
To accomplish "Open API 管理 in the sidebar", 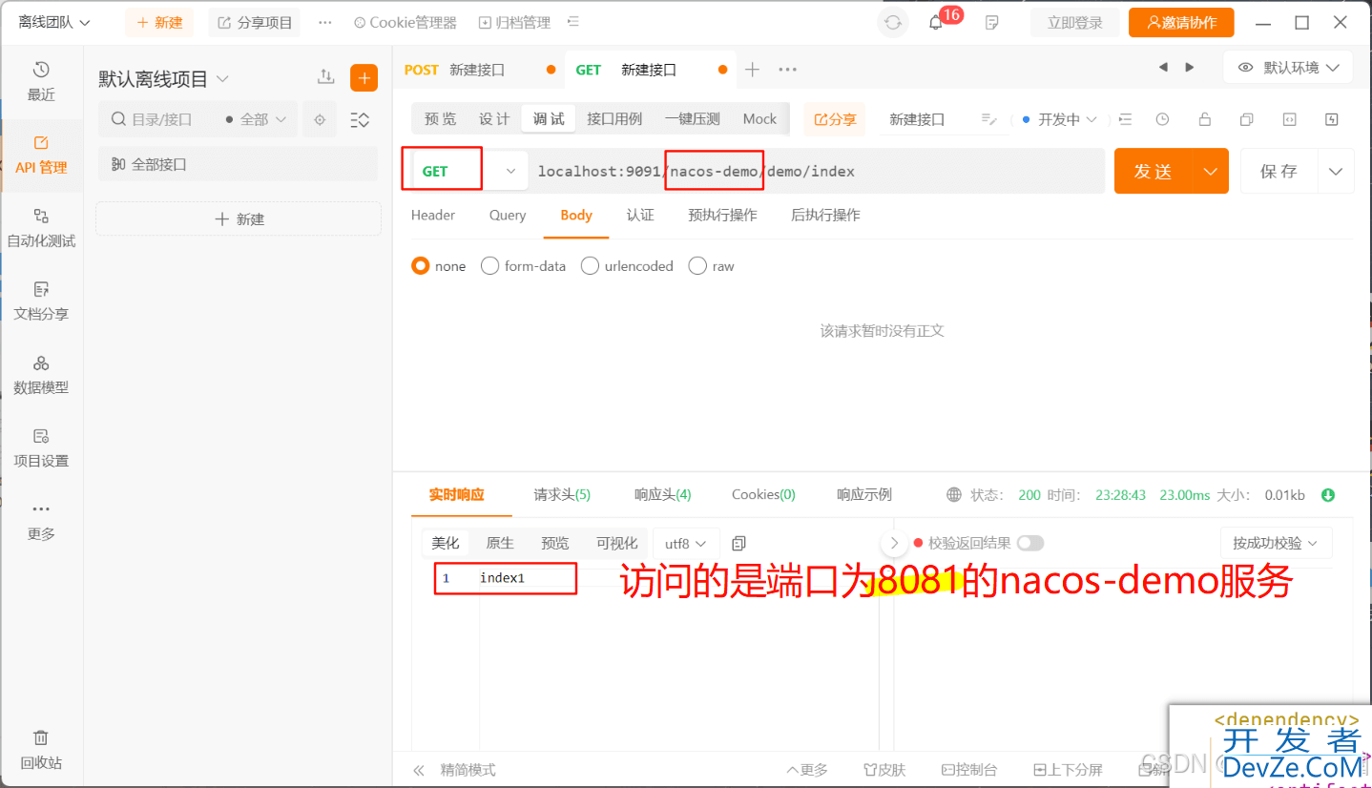I will pos(41,155).
